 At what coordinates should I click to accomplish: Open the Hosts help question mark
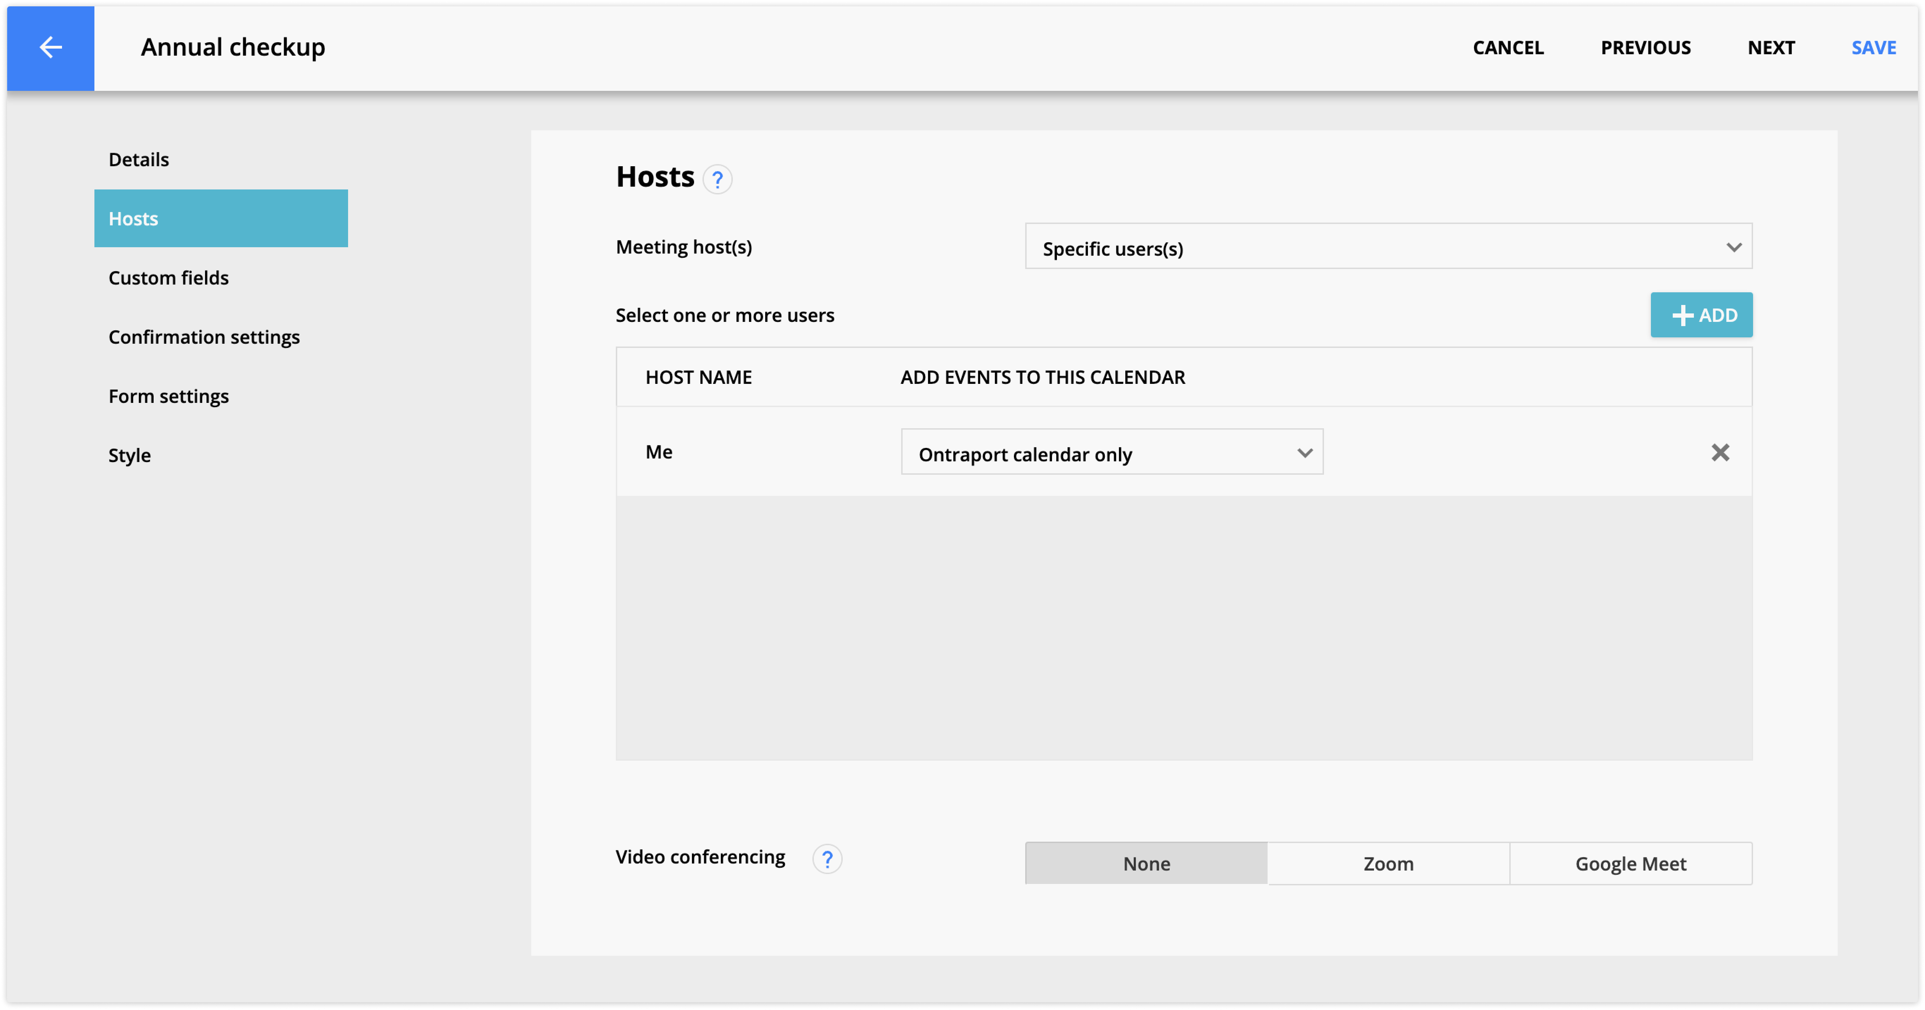pyautogui.click(x=717, y=179)
